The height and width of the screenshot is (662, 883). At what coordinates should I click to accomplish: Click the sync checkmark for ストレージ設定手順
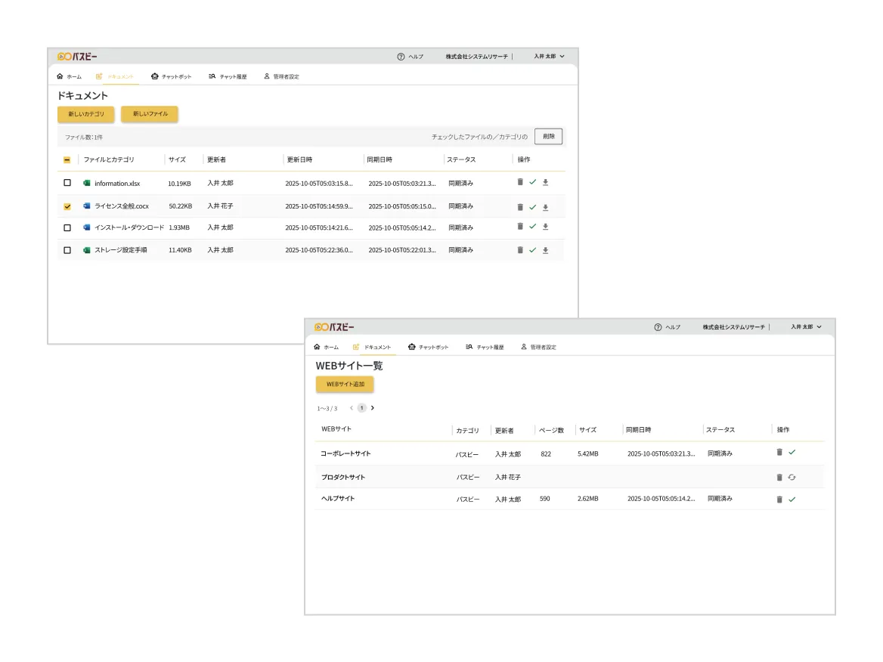click(x=532, y=250)
